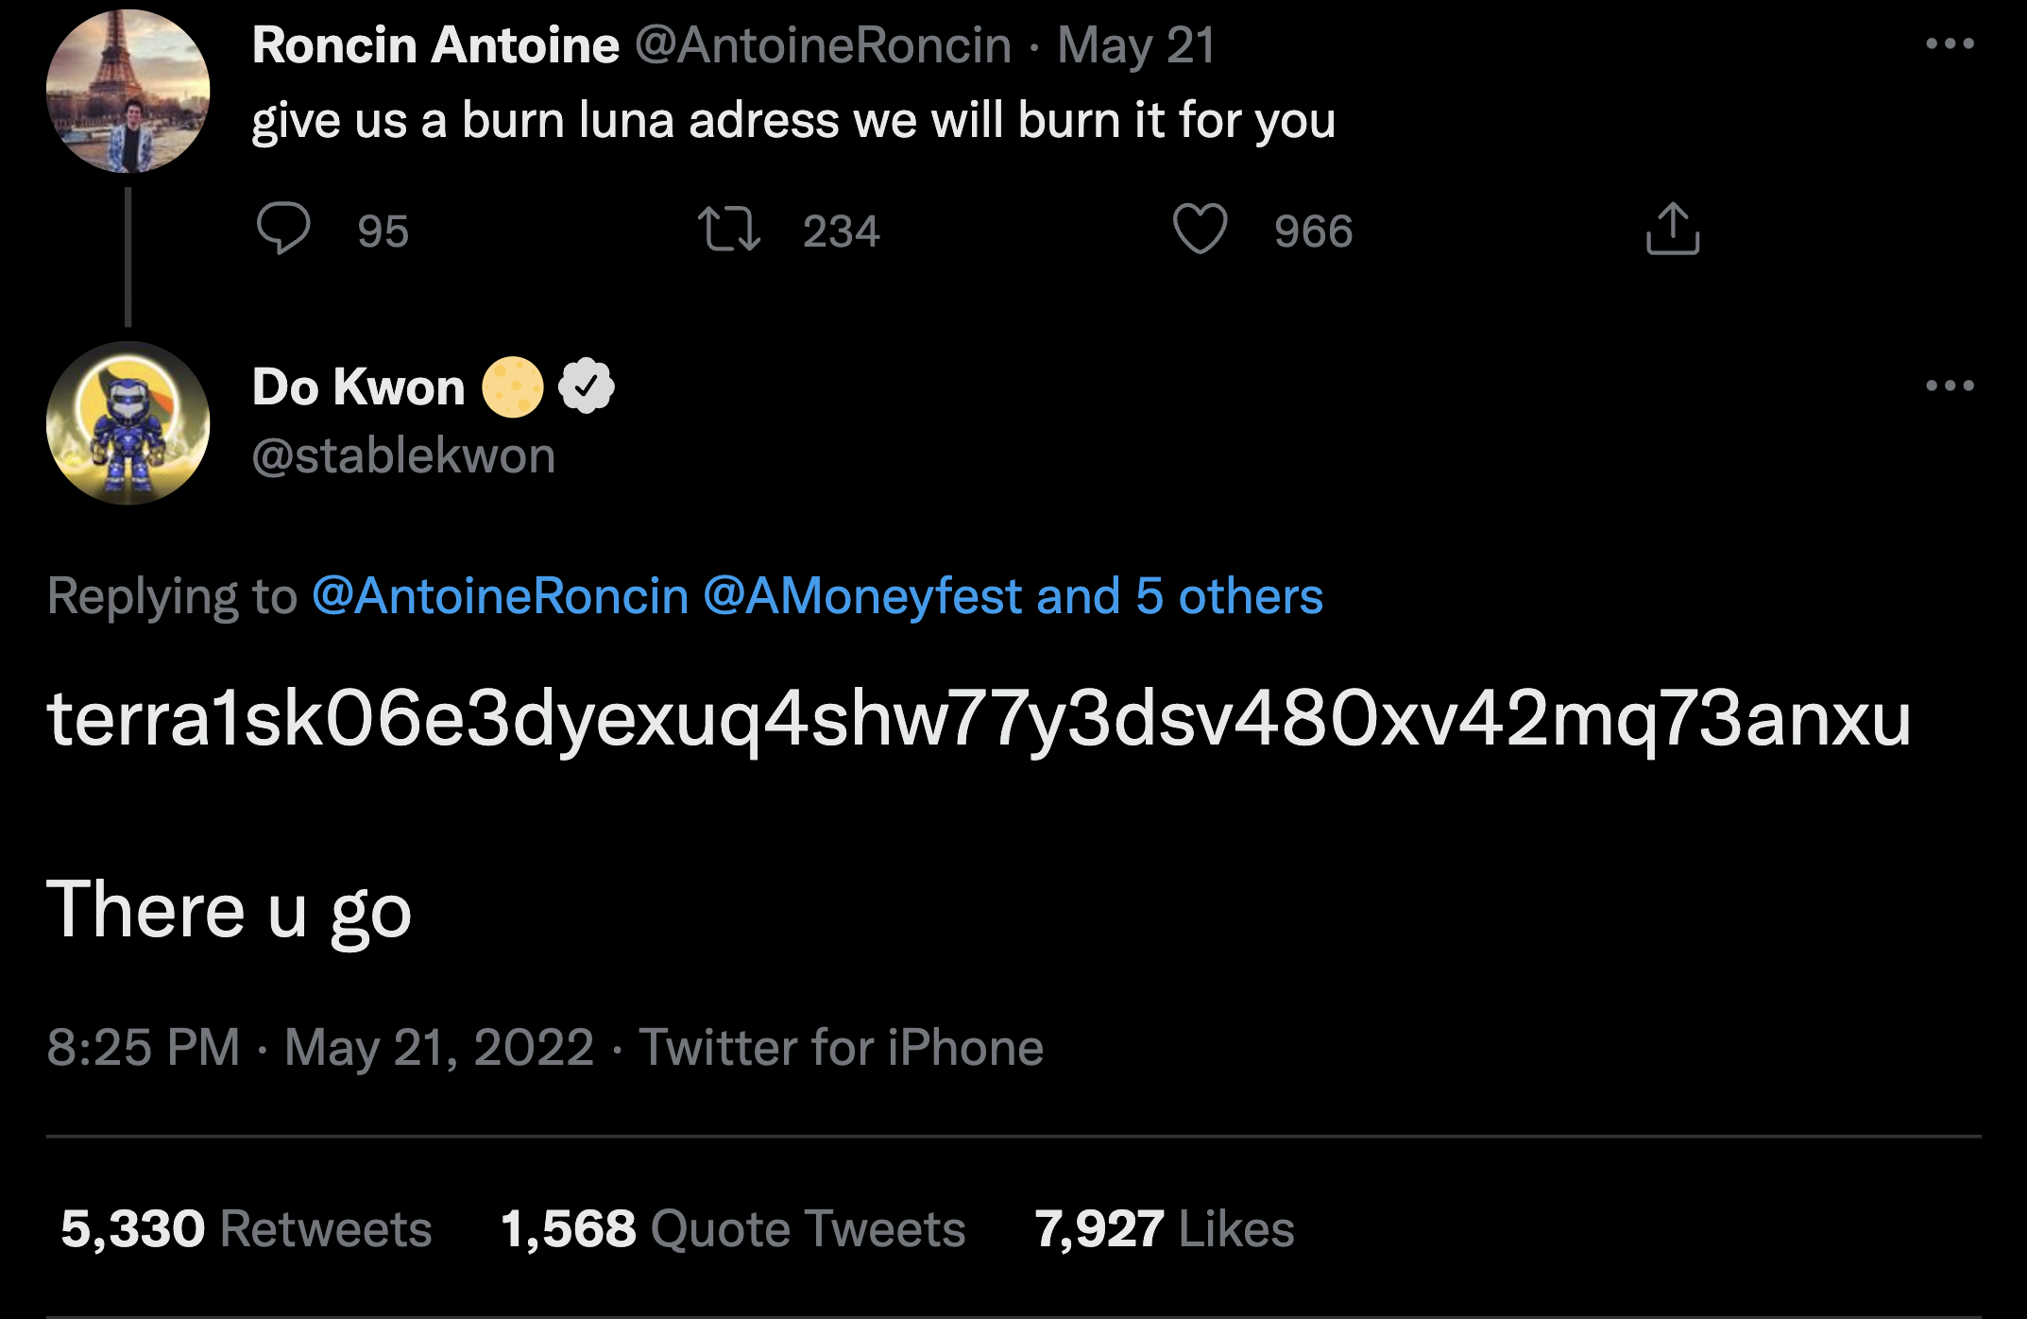The image size is (2027, 1319).
Task: Open the Twitter for iPhone source link
Action: point(841,1048)
